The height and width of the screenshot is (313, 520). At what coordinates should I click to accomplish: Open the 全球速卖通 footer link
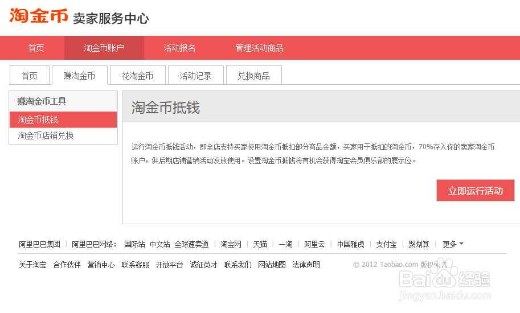(192, 245)
